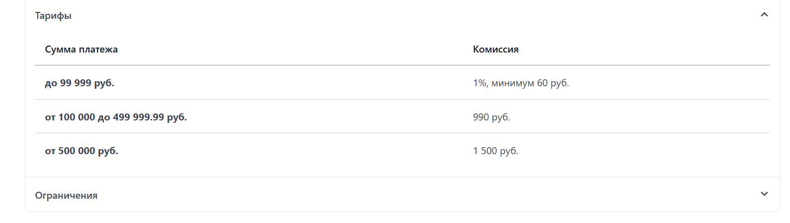The image size is (790, 223).
Task: Click the word "платежа" in table header
Action: pos(98,50)
